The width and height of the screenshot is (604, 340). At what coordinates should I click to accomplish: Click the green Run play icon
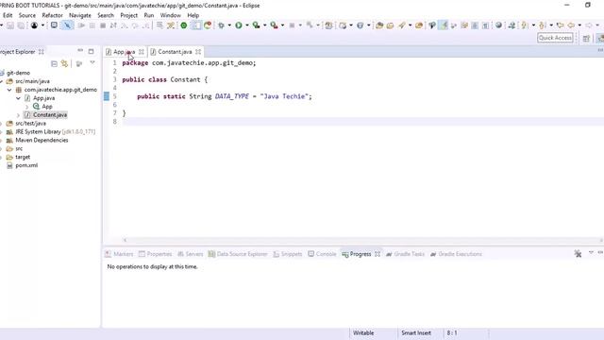pos(239,25)
